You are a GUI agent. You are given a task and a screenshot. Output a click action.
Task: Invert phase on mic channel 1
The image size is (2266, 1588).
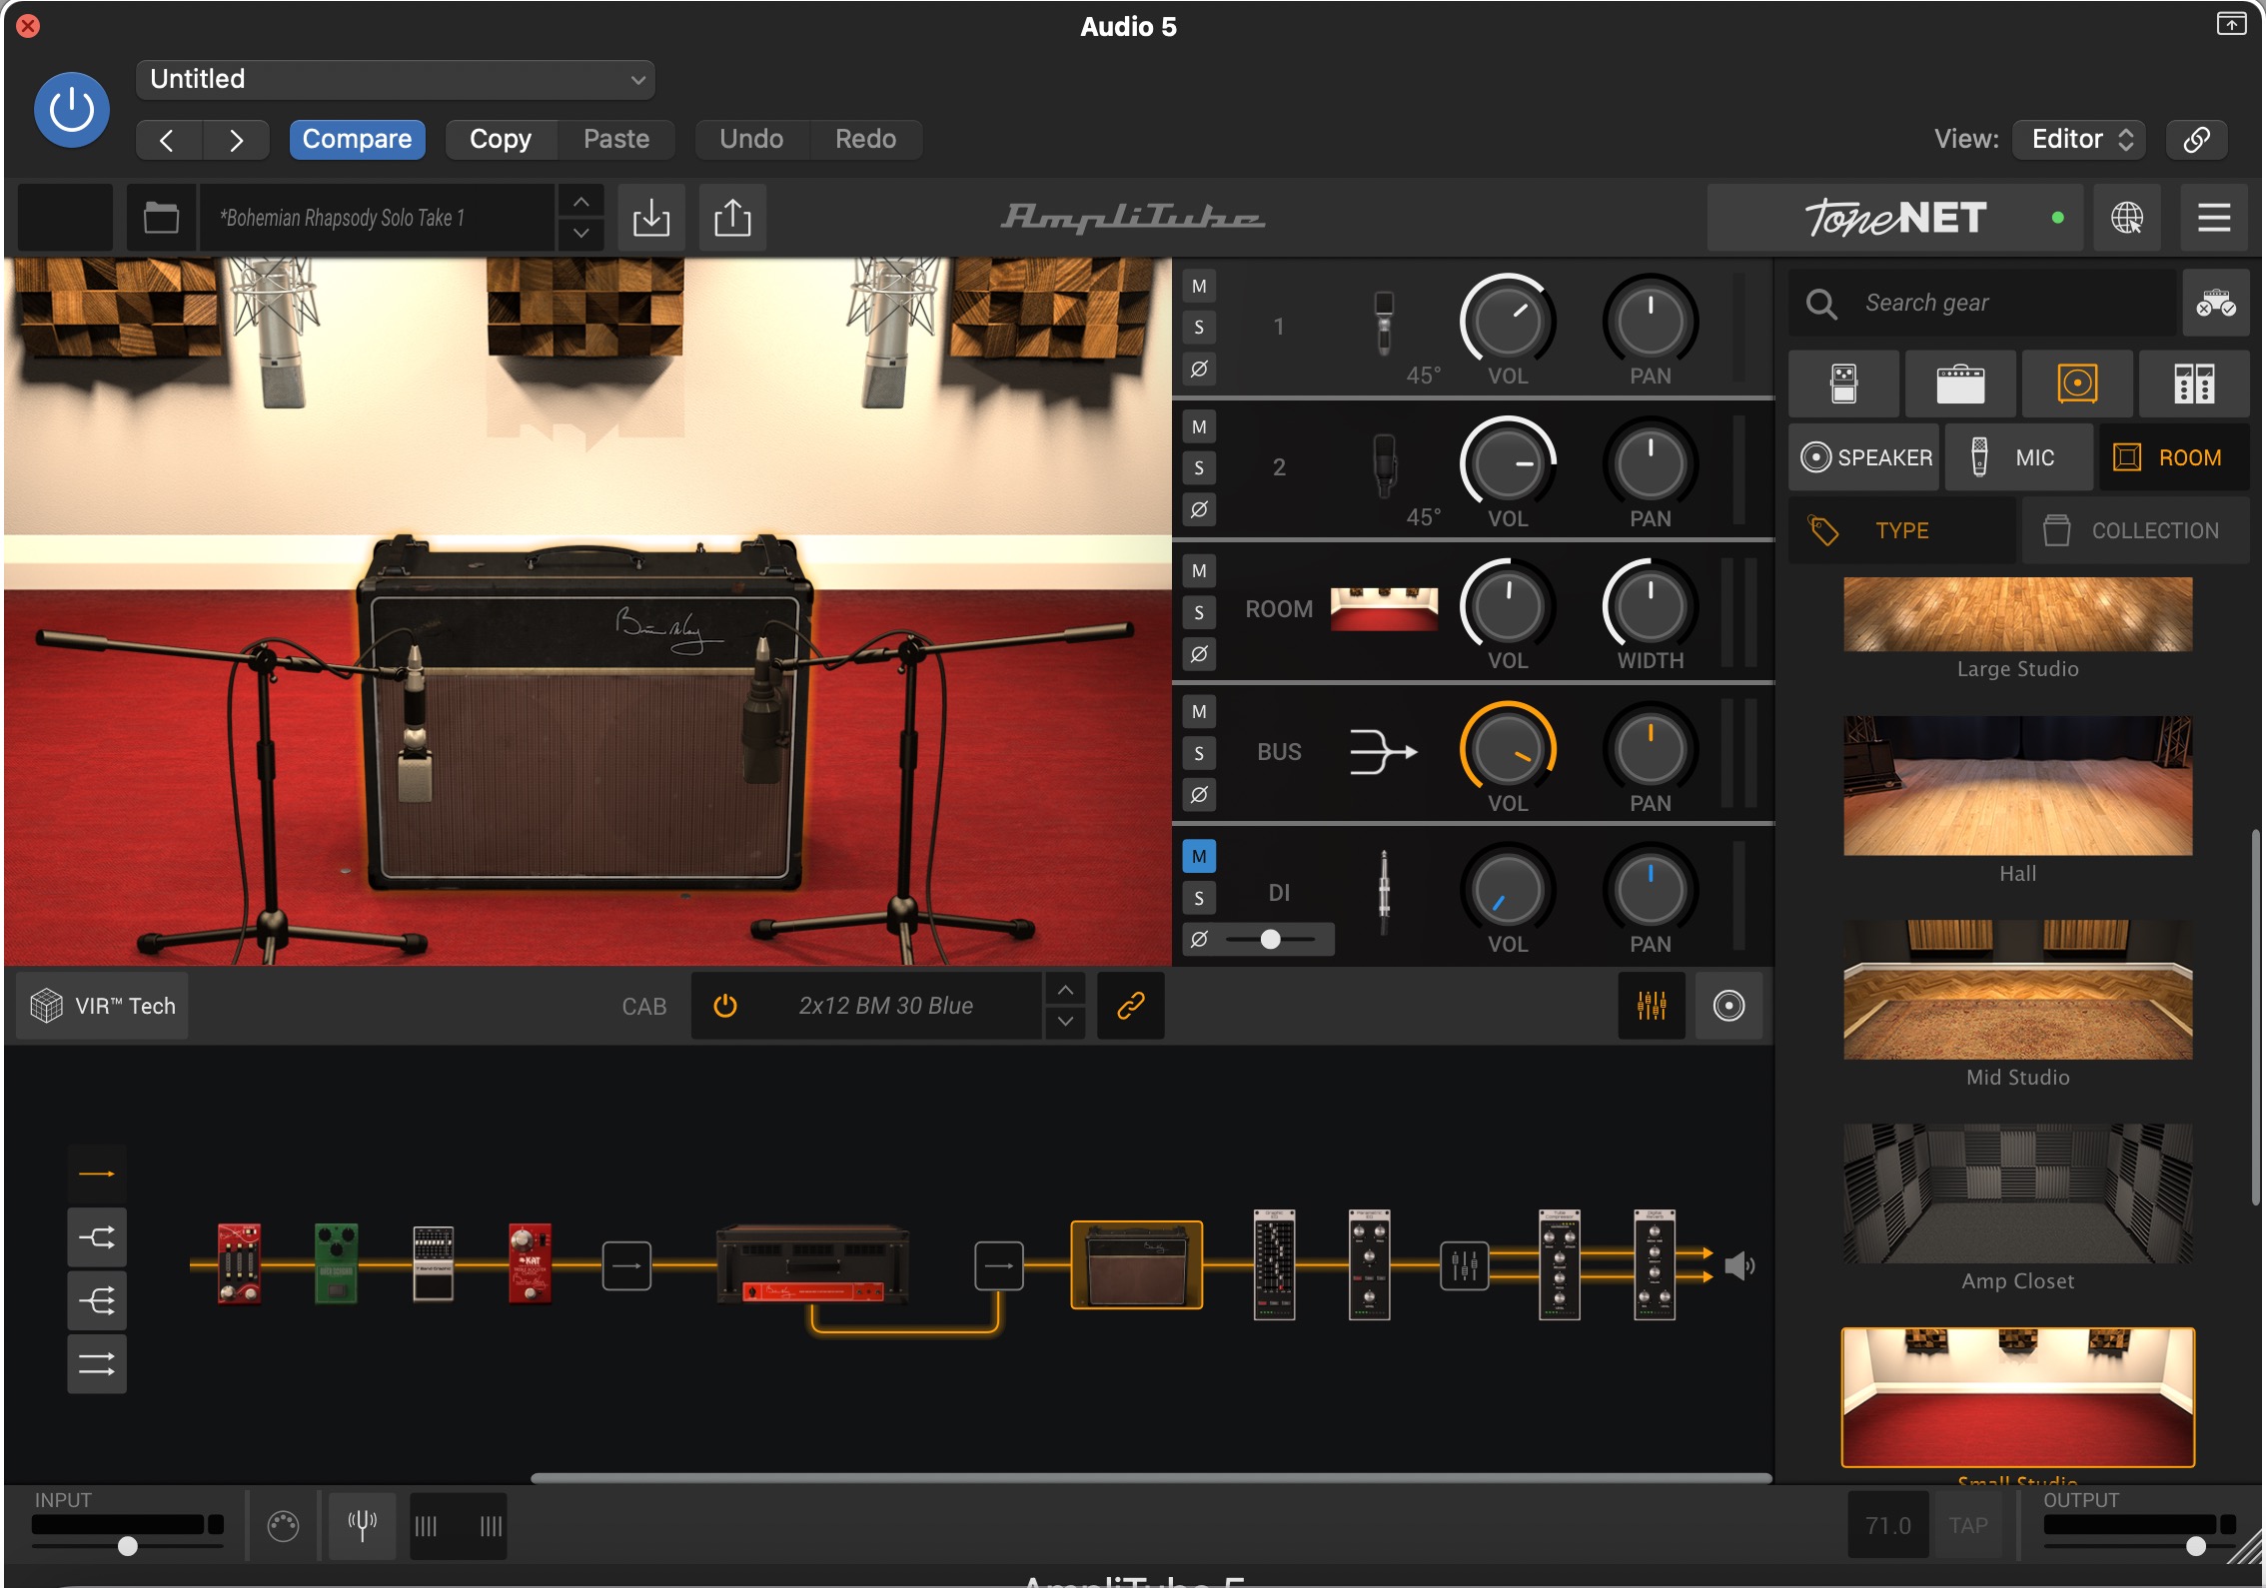tap(1199, 369)
